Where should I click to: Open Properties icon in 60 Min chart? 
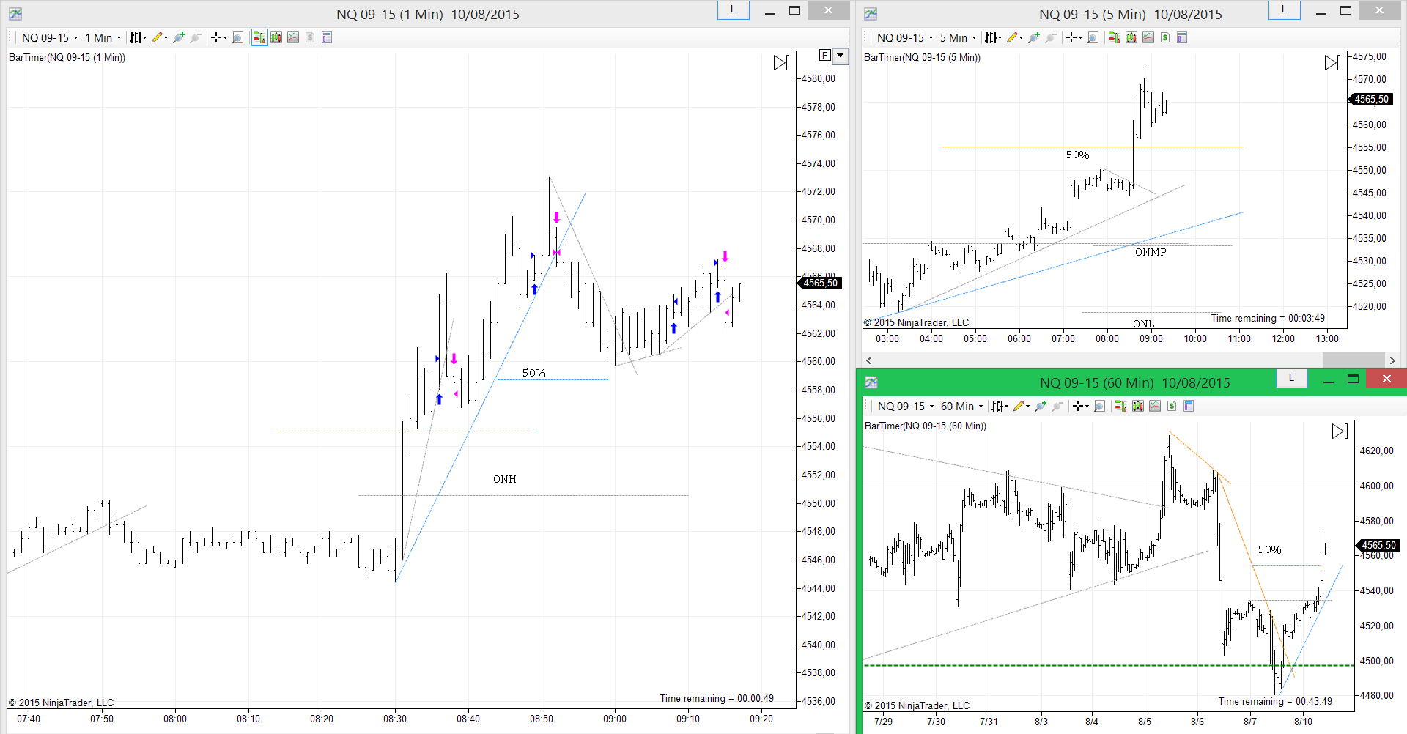pos(1189,406)
